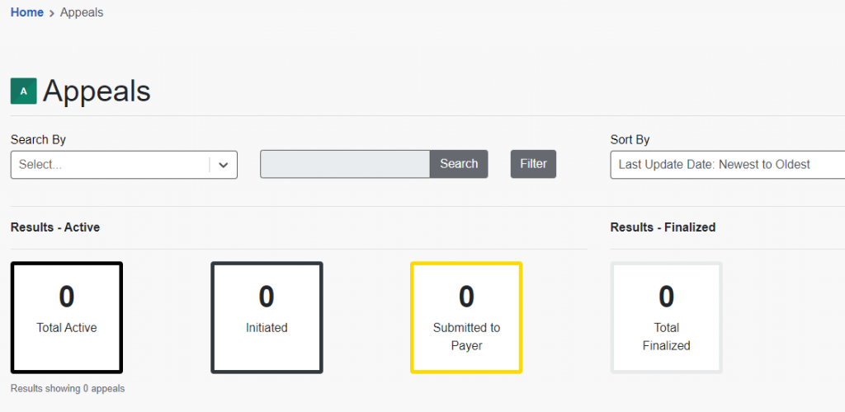Click the Appeals page title
845x412 pixels.
[97, 91]
